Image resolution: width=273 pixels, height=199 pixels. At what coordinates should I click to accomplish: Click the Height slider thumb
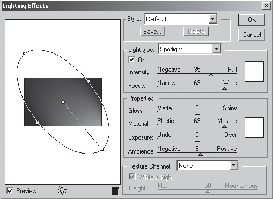(208, 191)
